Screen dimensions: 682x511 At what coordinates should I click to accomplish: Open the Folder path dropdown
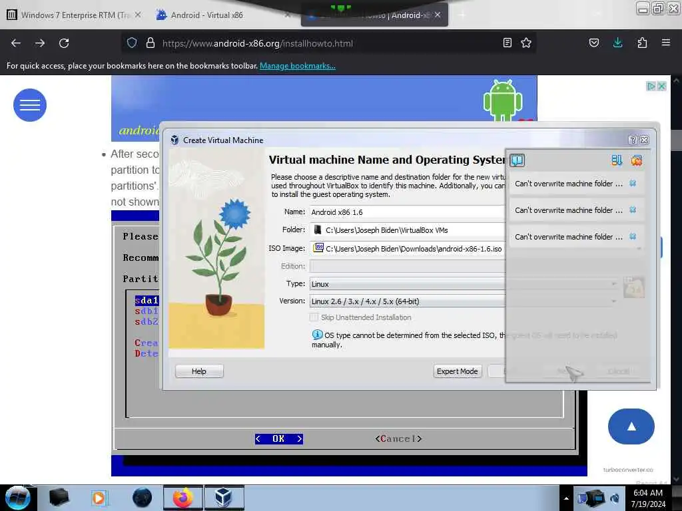tap(408, 230)
